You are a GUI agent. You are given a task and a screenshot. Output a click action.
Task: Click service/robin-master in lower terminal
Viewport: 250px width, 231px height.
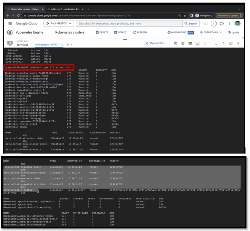point(18,190)
